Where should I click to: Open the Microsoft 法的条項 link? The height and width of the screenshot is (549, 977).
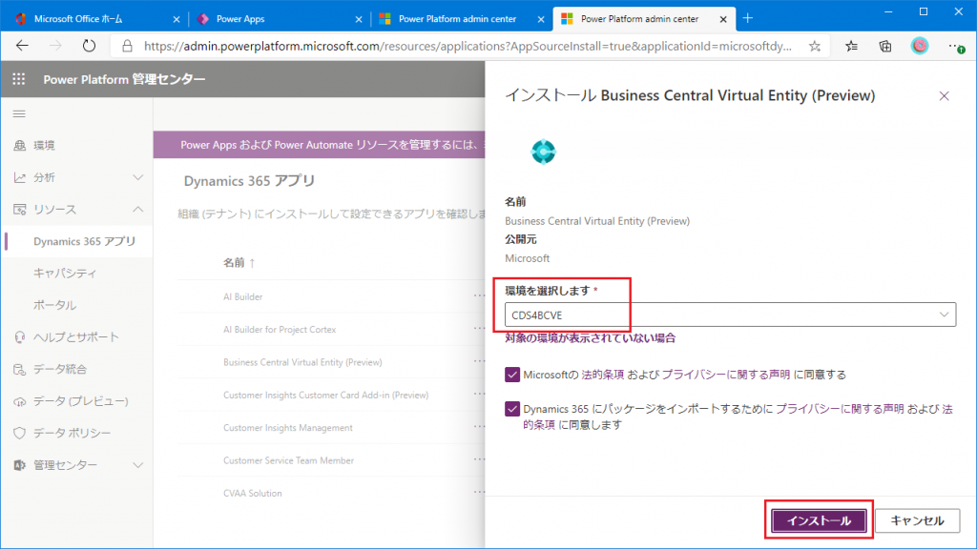pos(603,375)
